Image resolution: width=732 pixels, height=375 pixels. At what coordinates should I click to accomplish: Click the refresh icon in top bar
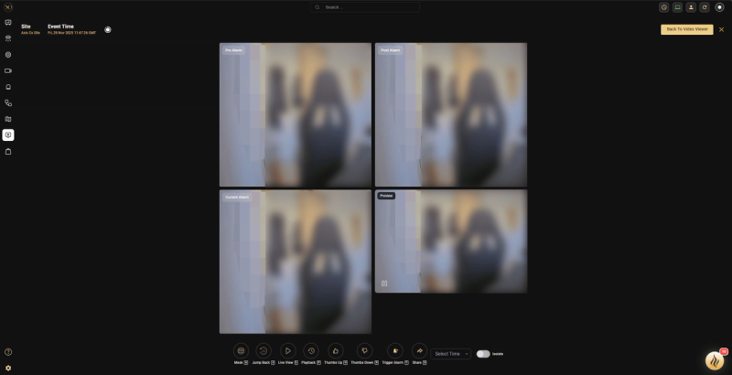tap(705, 7)
